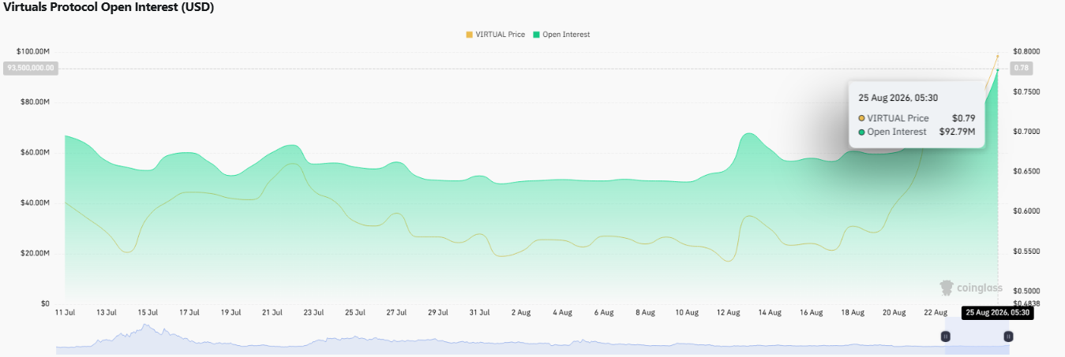This screenshot has height=357, width=1065.
Task: Click the $0.5500 right-axis label
Action: click(x=1026, y=251)
